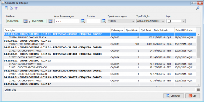Click the key icon at top right
This screenshot has height=102, width=204.
pyautogui.click(x=198, y=8)
